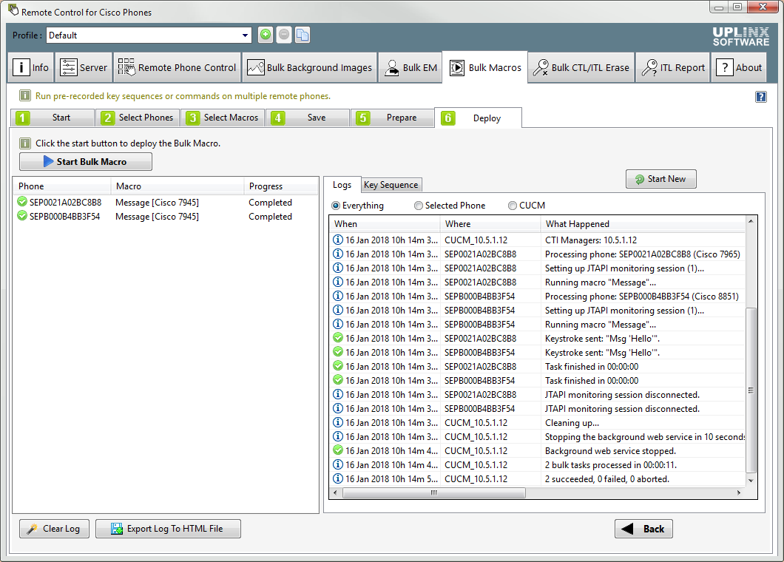Click info icon on "2 succeeded" log row
Image resolution: width=784 pixels, height=562 pixels.
coord(338,478)
